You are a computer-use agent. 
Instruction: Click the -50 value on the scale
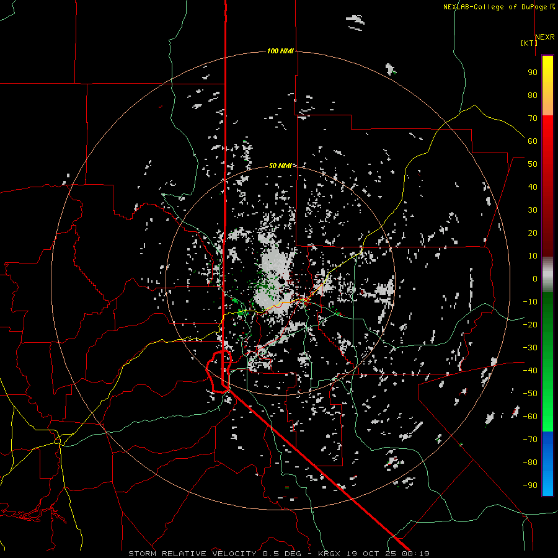[x=530, y=394]
